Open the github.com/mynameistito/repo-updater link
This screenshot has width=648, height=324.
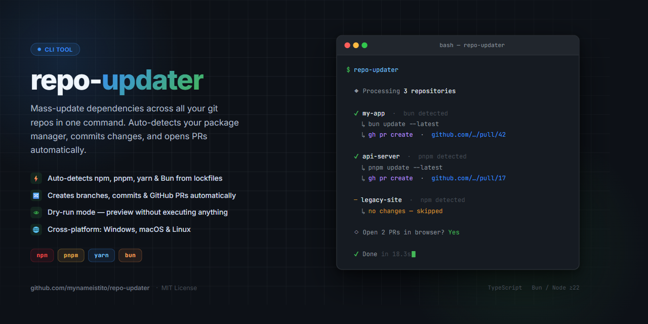point(90,288)
